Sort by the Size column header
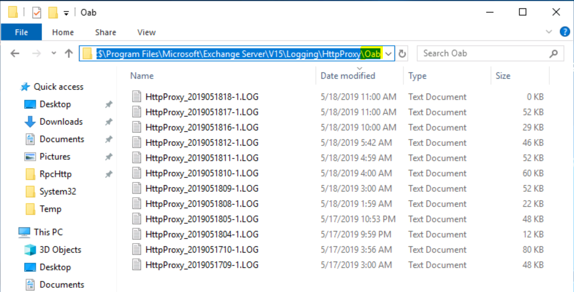 click(502, 76)
